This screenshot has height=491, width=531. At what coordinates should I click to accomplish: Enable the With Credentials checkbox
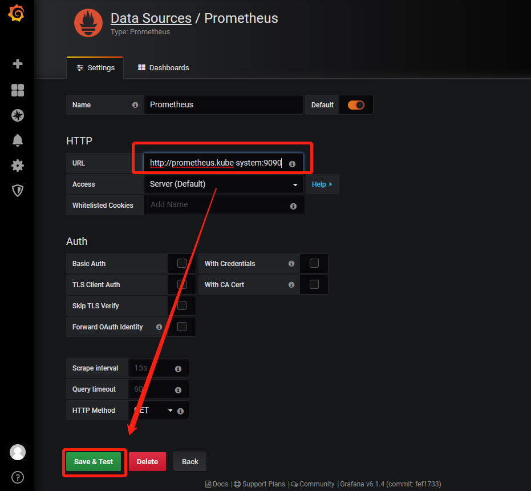314,263
